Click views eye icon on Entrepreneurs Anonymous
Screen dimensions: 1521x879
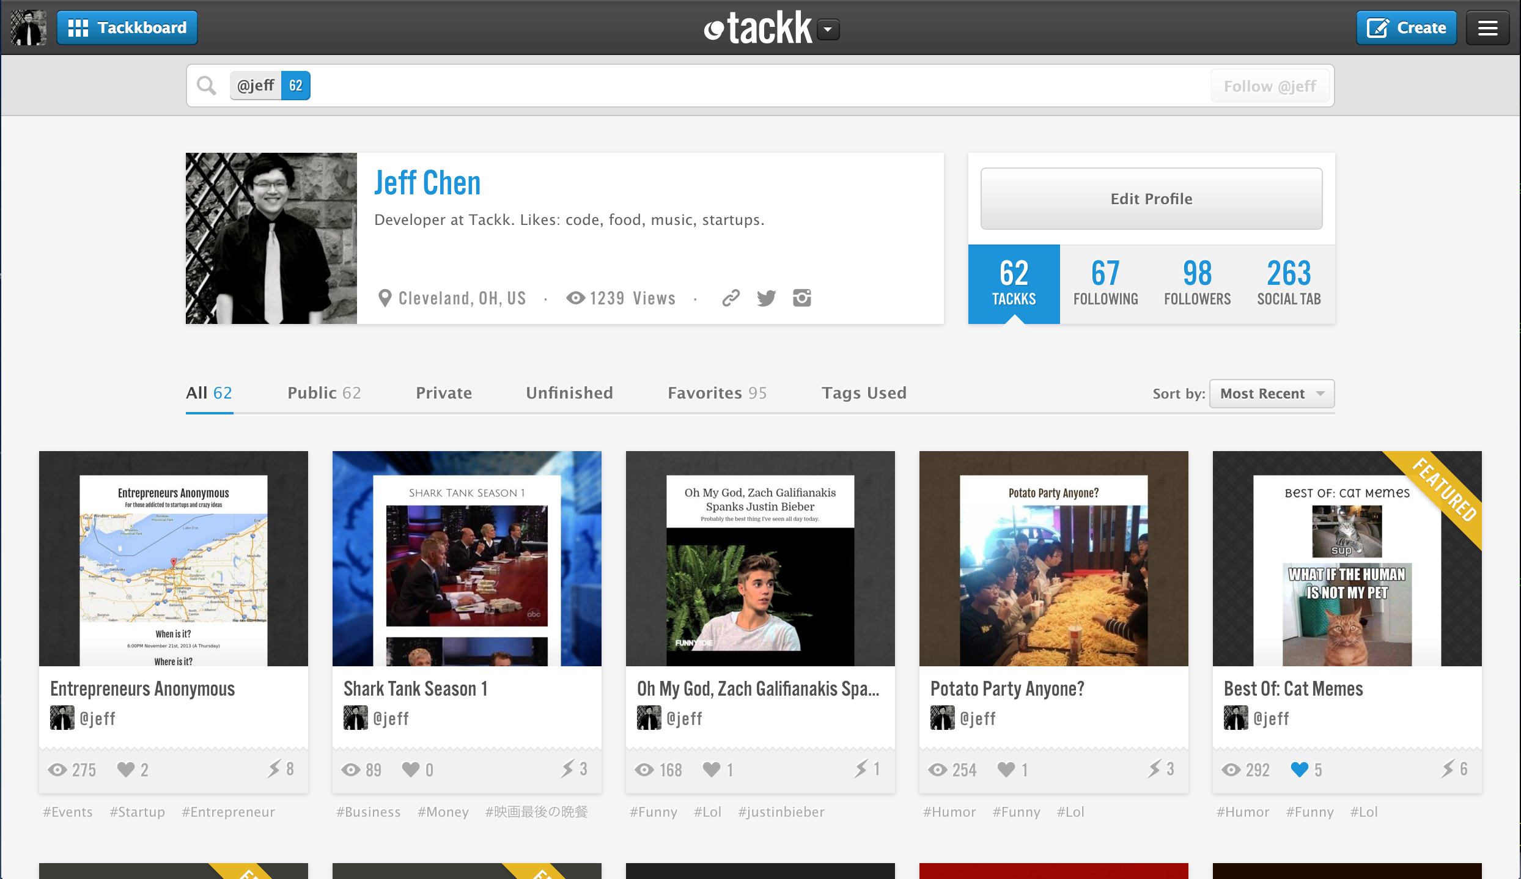tap(57, 770)
